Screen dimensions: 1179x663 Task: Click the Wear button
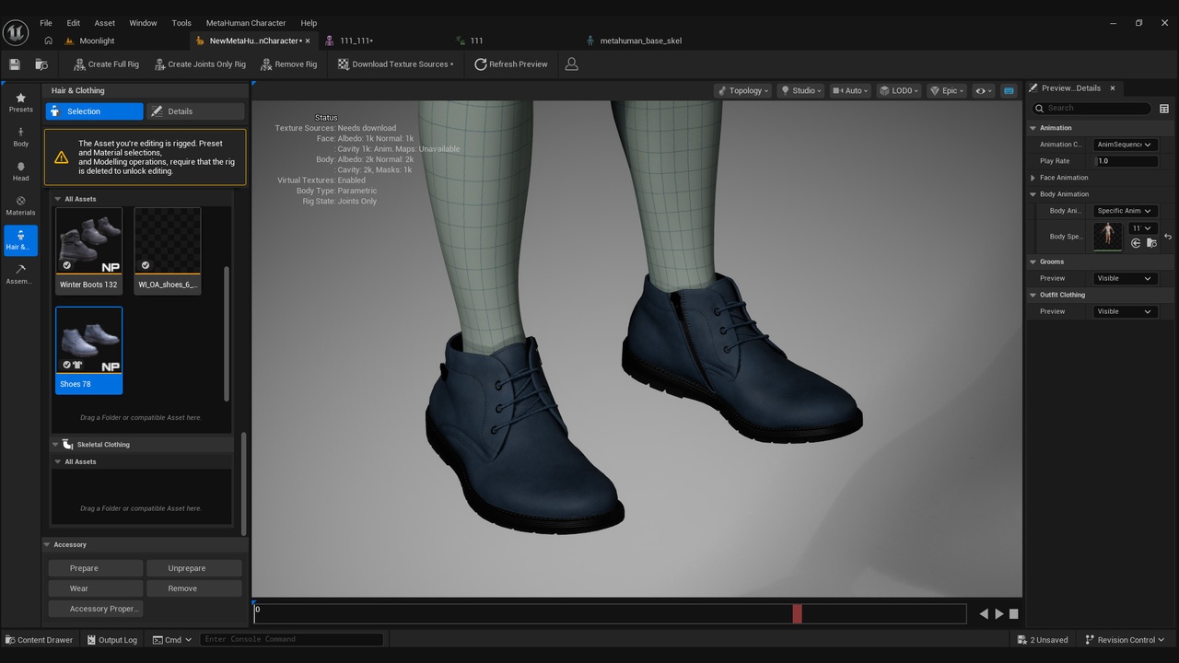coord(95,588)
